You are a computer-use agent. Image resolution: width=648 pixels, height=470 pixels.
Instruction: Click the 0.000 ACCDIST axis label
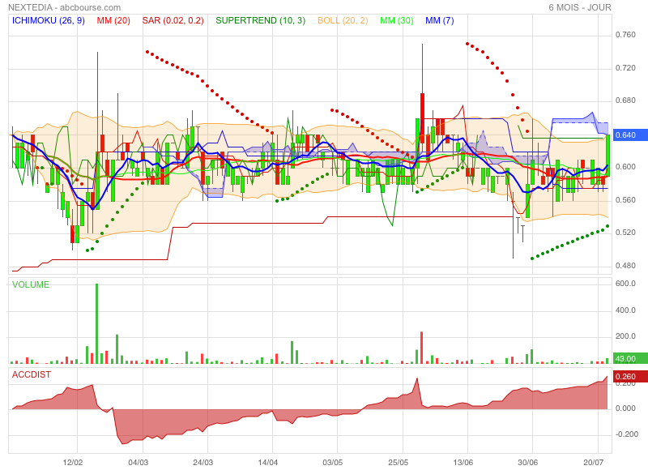tap(625, 408)
